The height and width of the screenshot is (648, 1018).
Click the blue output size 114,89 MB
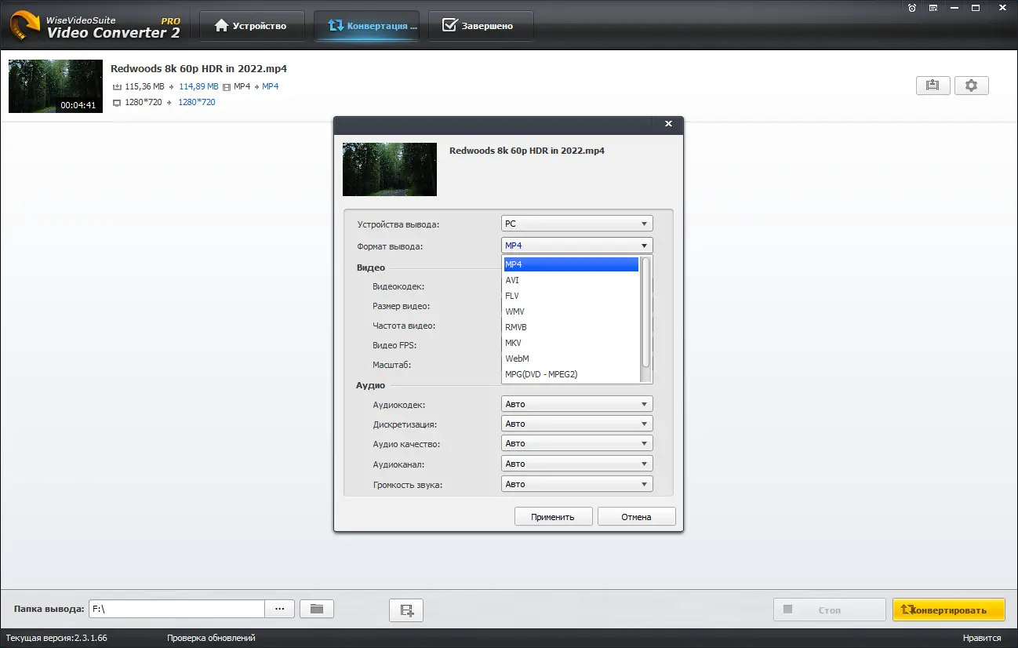(x=199, y=86)
